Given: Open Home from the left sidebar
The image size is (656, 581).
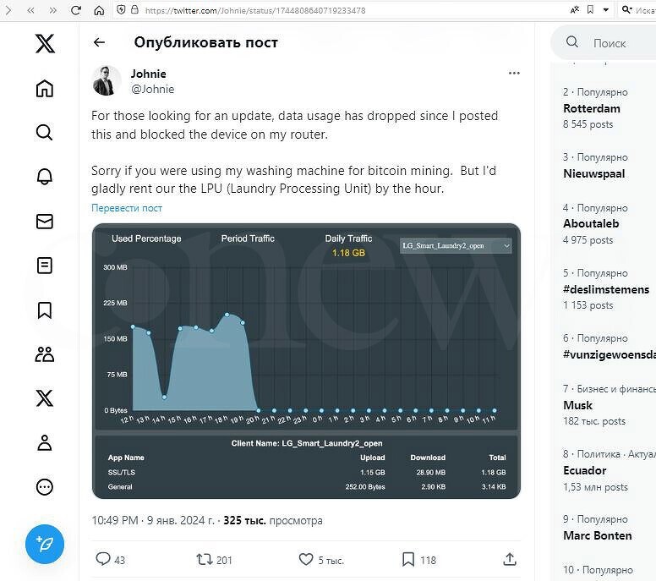Looking at the screenshot, I should click(45, 89).
